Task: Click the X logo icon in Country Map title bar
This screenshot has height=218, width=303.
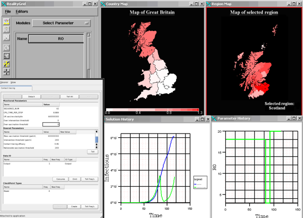Action: 103,4
